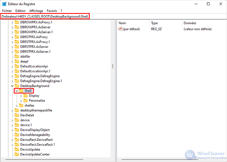
Task: Select the DefragEngine.DefragEngine.1 folder icon
Action: (x=17, y=81)
